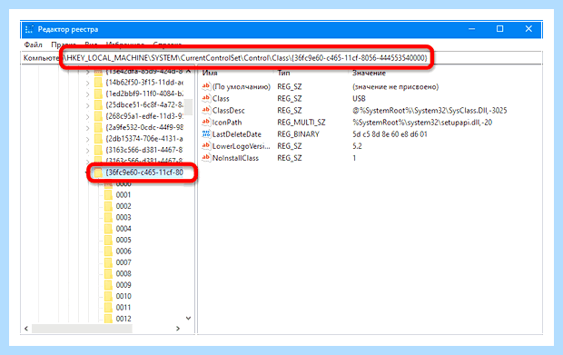Click the REG_BINARY type cell
This screenshot has width=563, height=355.
click(298, 134)
